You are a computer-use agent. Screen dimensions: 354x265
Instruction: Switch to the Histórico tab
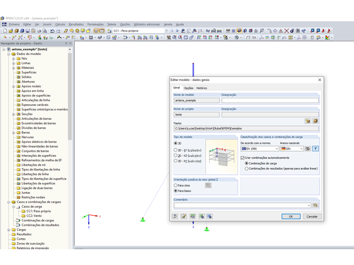click(x=202, y=88)
